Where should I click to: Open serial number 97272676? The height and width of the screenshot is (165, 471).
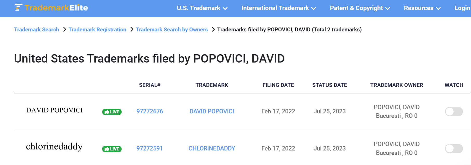coord(150,111)
